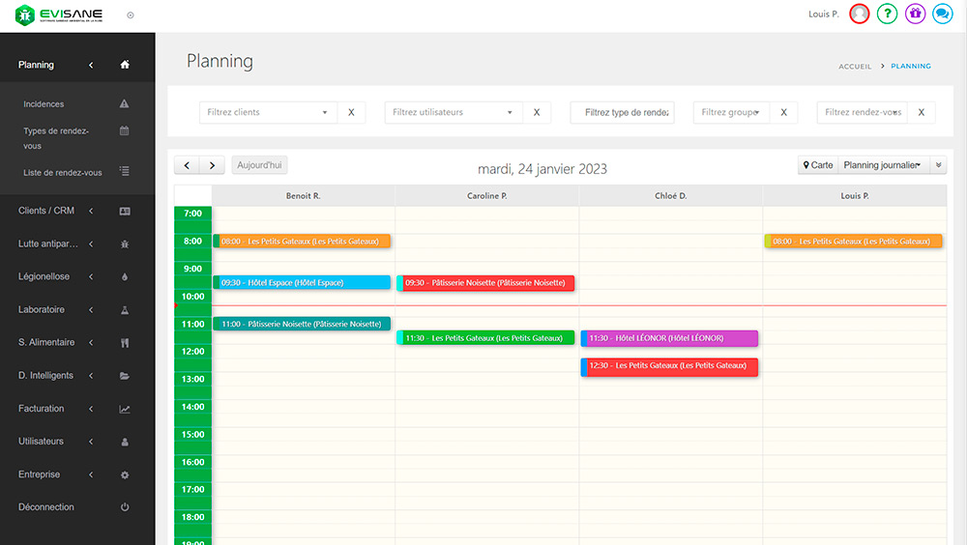
Task: Open Liste de rendez-vous in sidebar
Action: point(62,173)
